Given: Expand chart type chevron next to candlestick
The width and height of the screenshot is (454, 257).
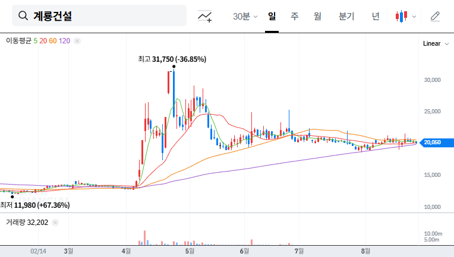Looking at the screenshot, I should pyautogui.click(x=414, y=17).
